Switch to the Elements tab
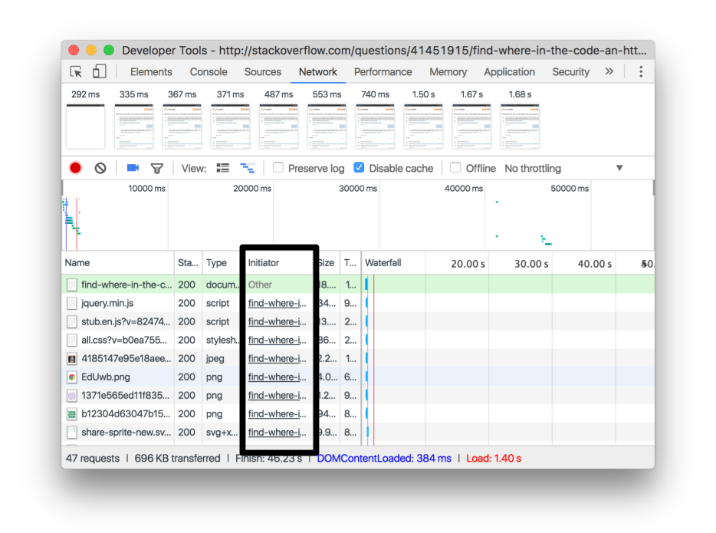This screenshot has height=533, width=716. (151, 72)
